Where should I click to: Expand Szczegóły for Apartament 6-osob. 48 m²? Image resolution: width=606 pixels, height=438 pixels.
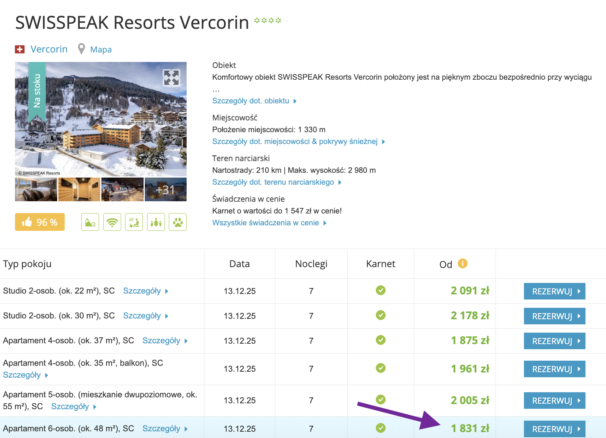[x=165, y=429]
